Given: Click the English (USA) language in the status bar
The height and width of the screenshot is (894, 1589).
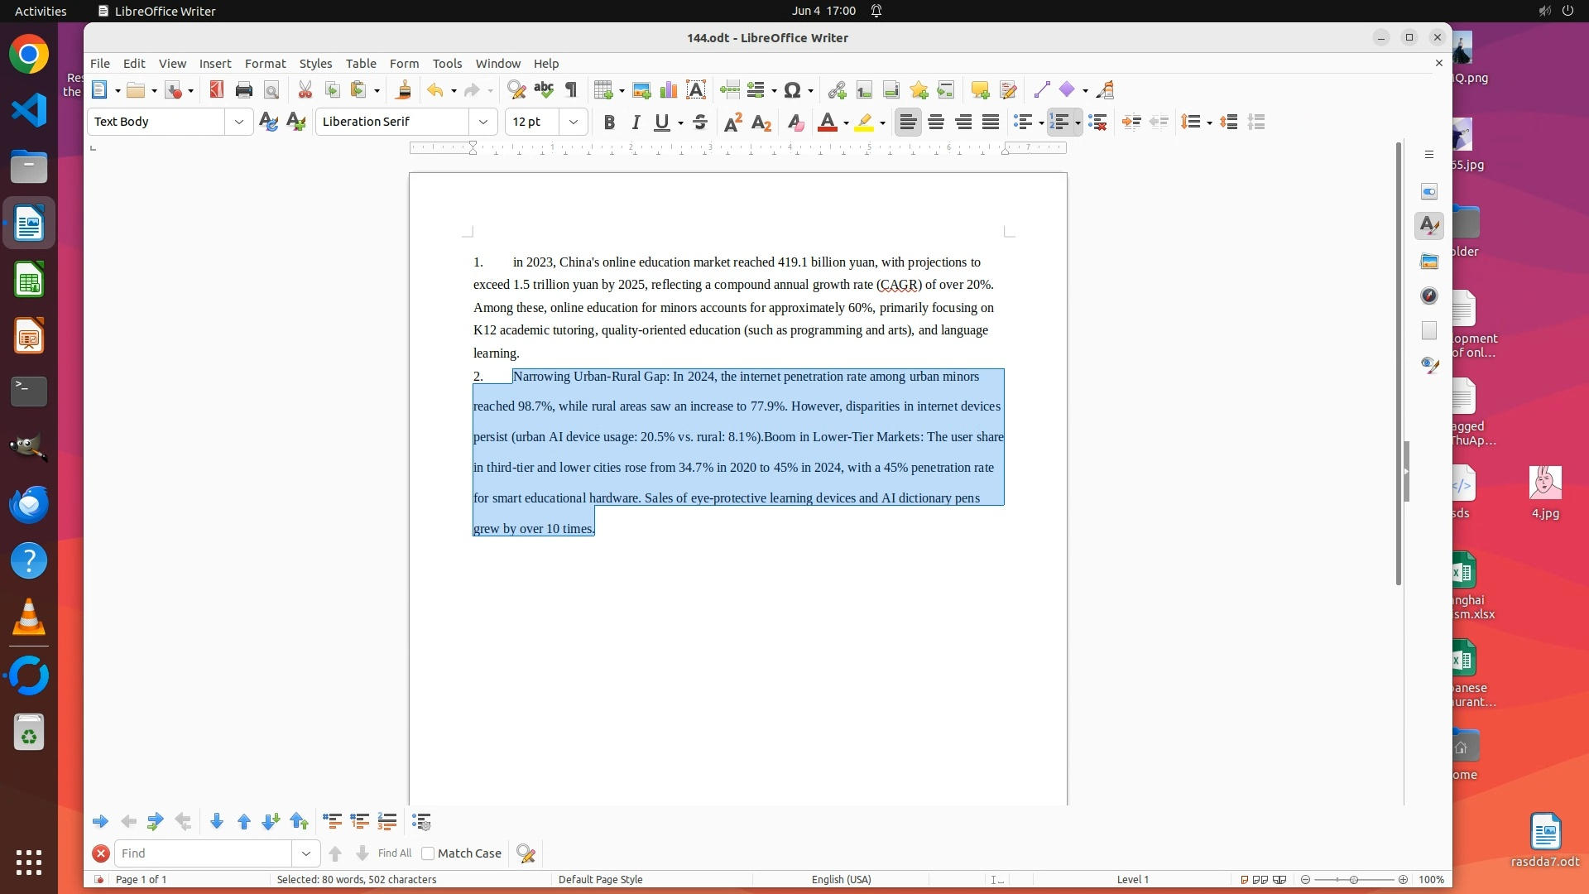Looking at the screenshot, I should (x=841, y=879).
